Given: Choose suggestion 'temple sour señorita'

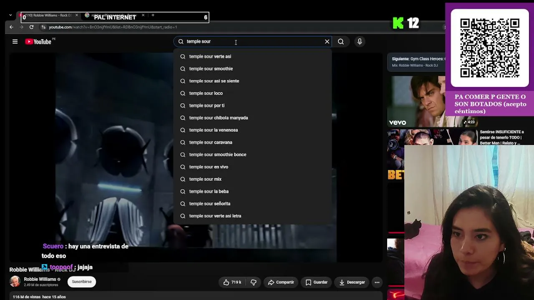Looking at the screenshot, I should [x=253, y=204].
